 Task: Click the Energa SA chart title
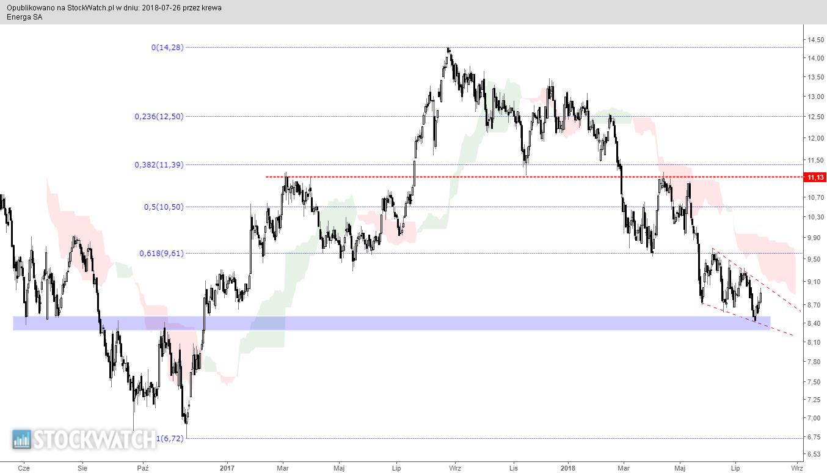(25, 16)
